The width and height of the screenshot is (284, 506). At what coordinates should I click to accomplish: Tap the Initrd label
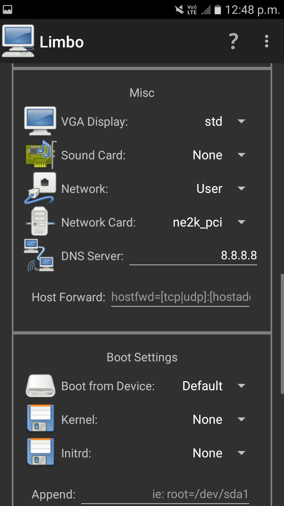coord(76,453)
